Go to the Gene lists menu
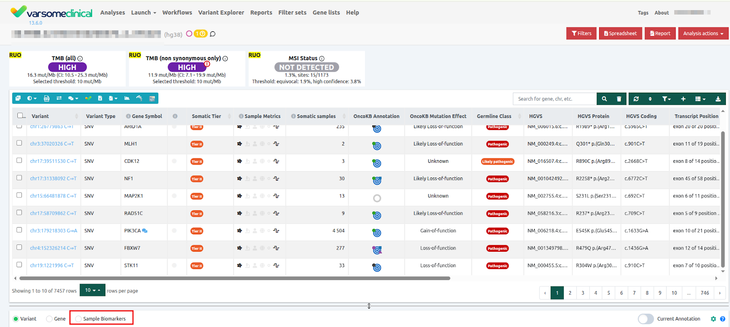This screenshot has width=730, height=327. pyautogui.click(x=326, y=13)
